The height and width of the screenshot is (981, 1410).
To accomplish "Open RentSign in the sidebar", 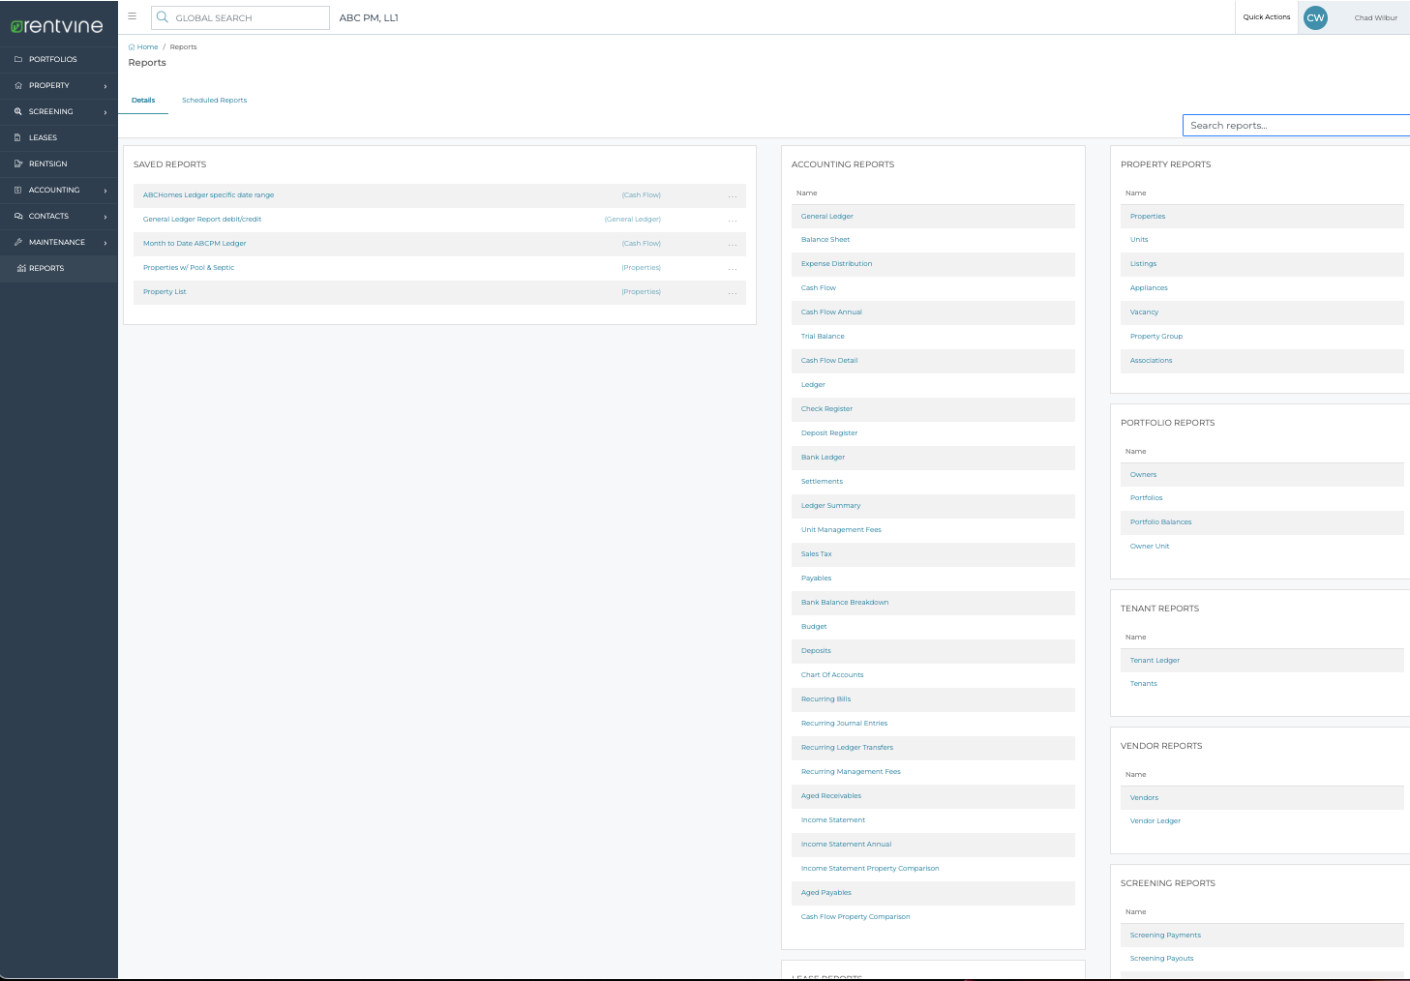I will click(48, 163).
